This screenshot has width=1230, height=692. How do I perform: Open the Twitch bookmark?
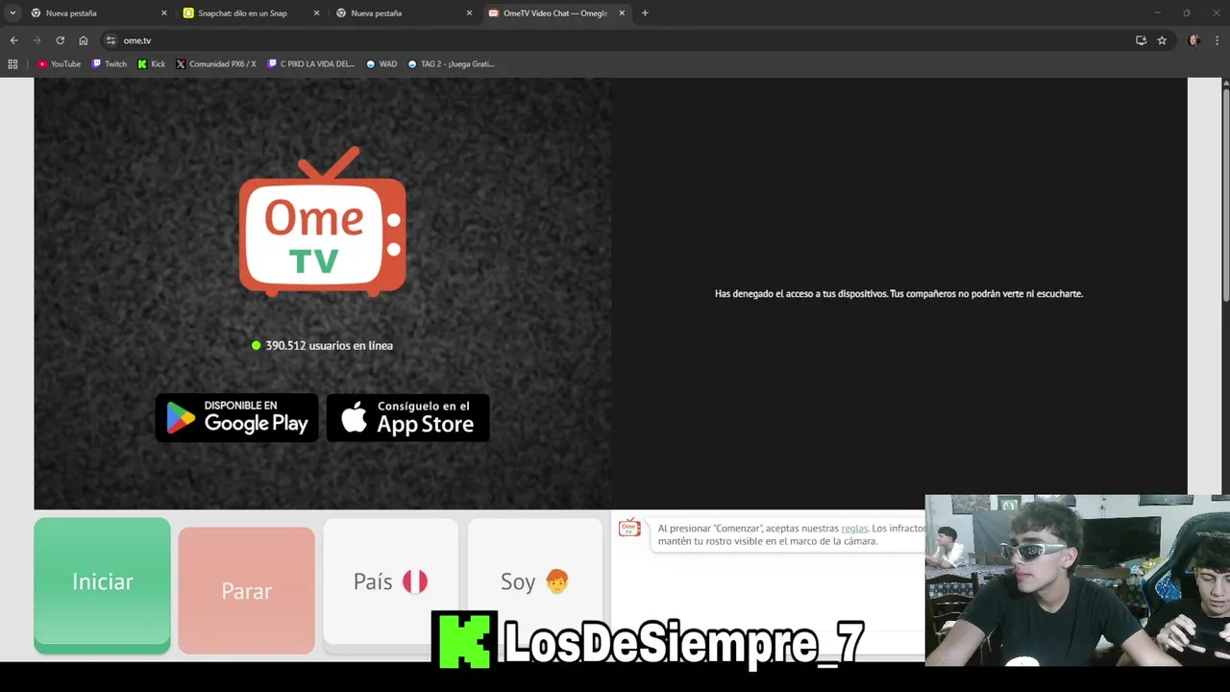click(x=110, y=64)
